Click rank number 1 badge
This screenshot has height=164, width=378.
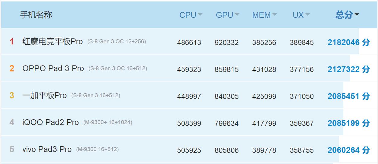coord(12,42)
